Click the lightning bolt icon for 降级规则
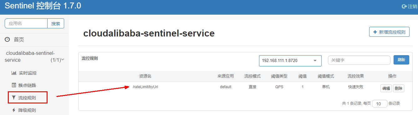Screen dimensions: 418x115 coord(14,110)
